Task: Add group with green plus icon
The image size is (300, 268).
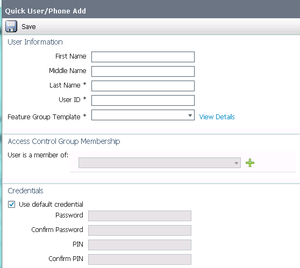Action: click(x=250, y=163)
